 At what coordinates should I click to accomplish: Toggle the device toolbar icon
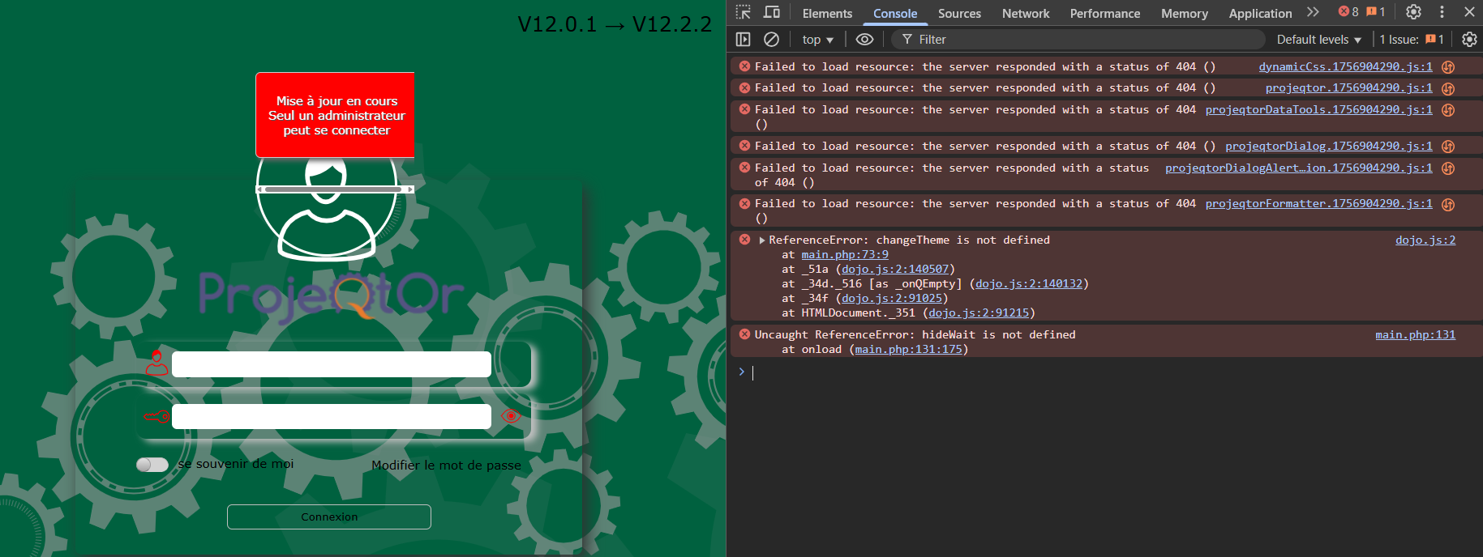point(772,12)
